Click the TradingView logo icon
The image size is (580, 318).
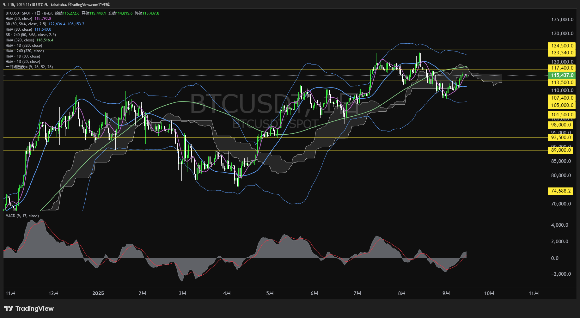point(9,309)
